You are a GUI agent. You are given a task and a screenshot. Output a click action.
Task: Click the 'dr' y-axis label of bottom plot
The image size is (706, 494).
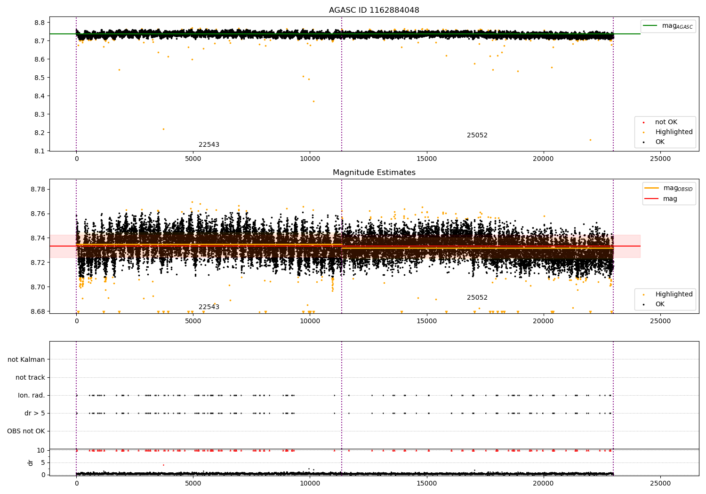click(x=31, y=463)
